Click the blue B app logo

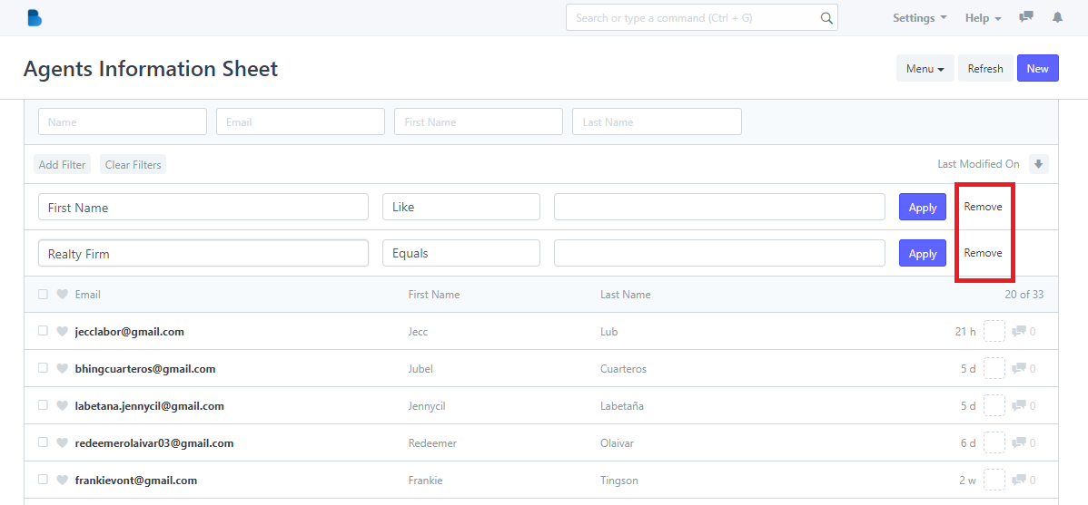(x=35, y=18)
